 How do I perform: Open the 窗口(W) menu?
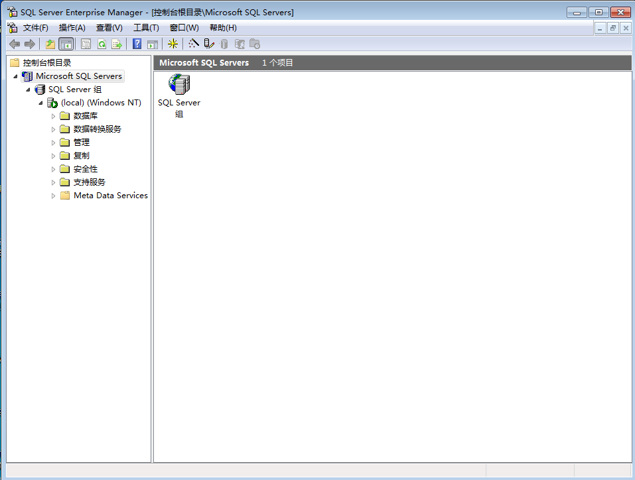pyautogui.click(x=184, y=28)
